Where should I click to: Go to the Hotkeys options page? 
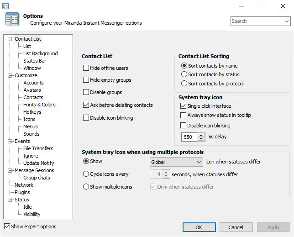32,112
